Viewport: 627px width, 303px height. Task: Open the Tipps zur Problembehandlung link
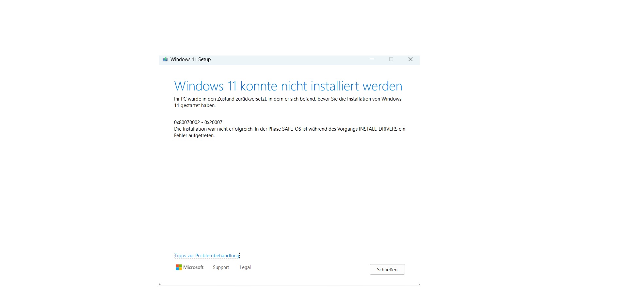207,256
